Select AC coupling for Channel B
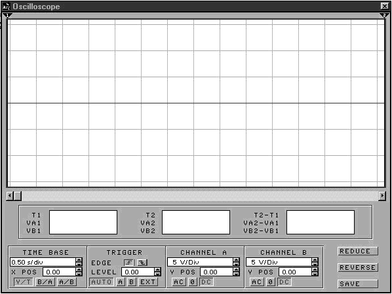 257,282
